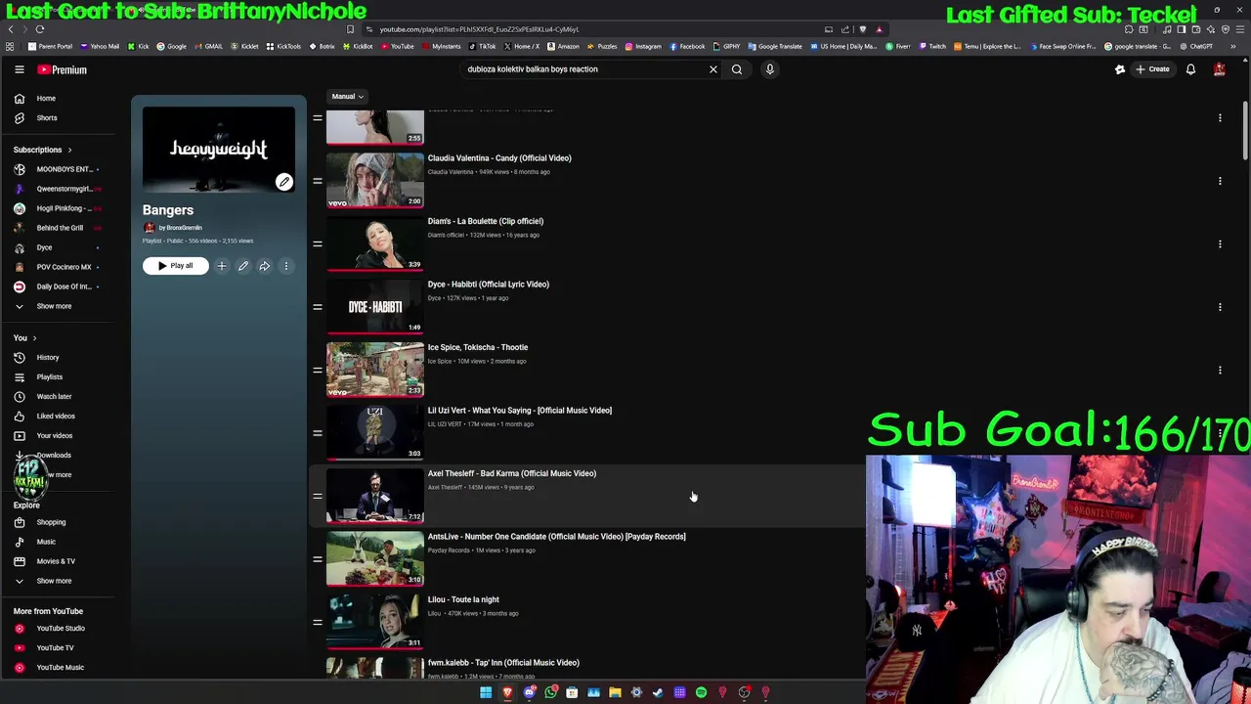Screen dimensions: 1251x704
Task: Open YouTube TV link
Action: click(x=55, y=648)
